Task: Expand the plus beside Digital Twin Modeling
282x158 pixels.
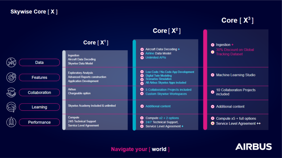Action: 142,76
